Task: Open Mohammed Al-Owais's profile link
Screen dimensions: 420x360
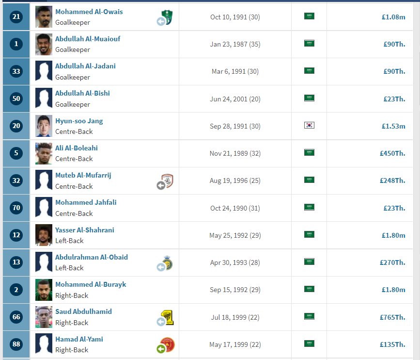Action: [89, 12]
